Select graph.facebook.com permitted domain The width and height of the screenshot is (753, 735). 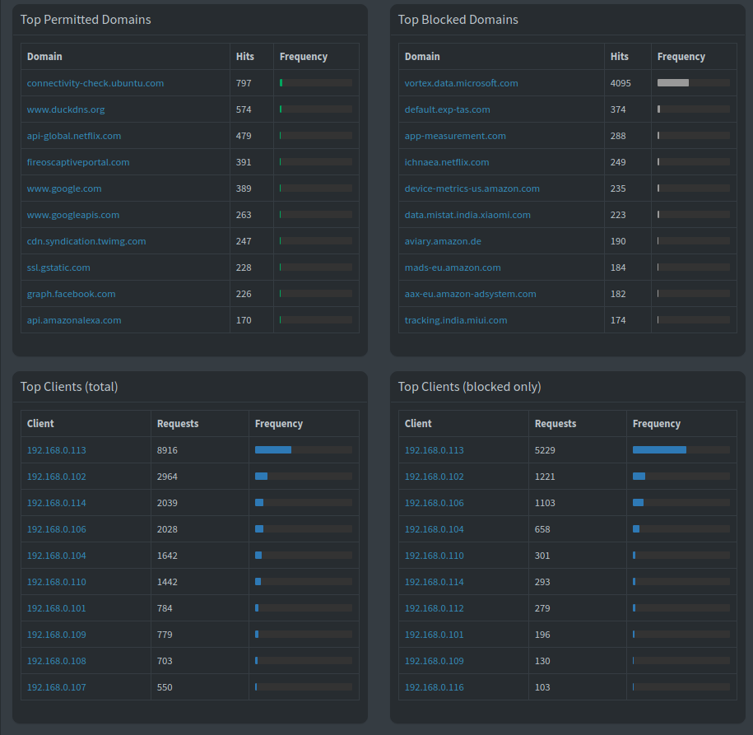(71, 294)
